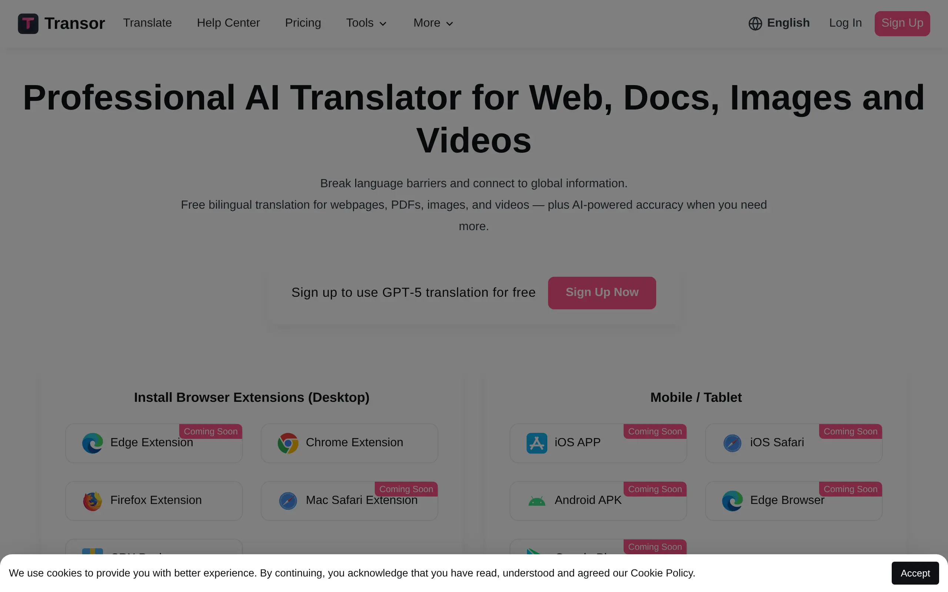
Task: Click the Log In link
Action: click(x=845, y=23)
